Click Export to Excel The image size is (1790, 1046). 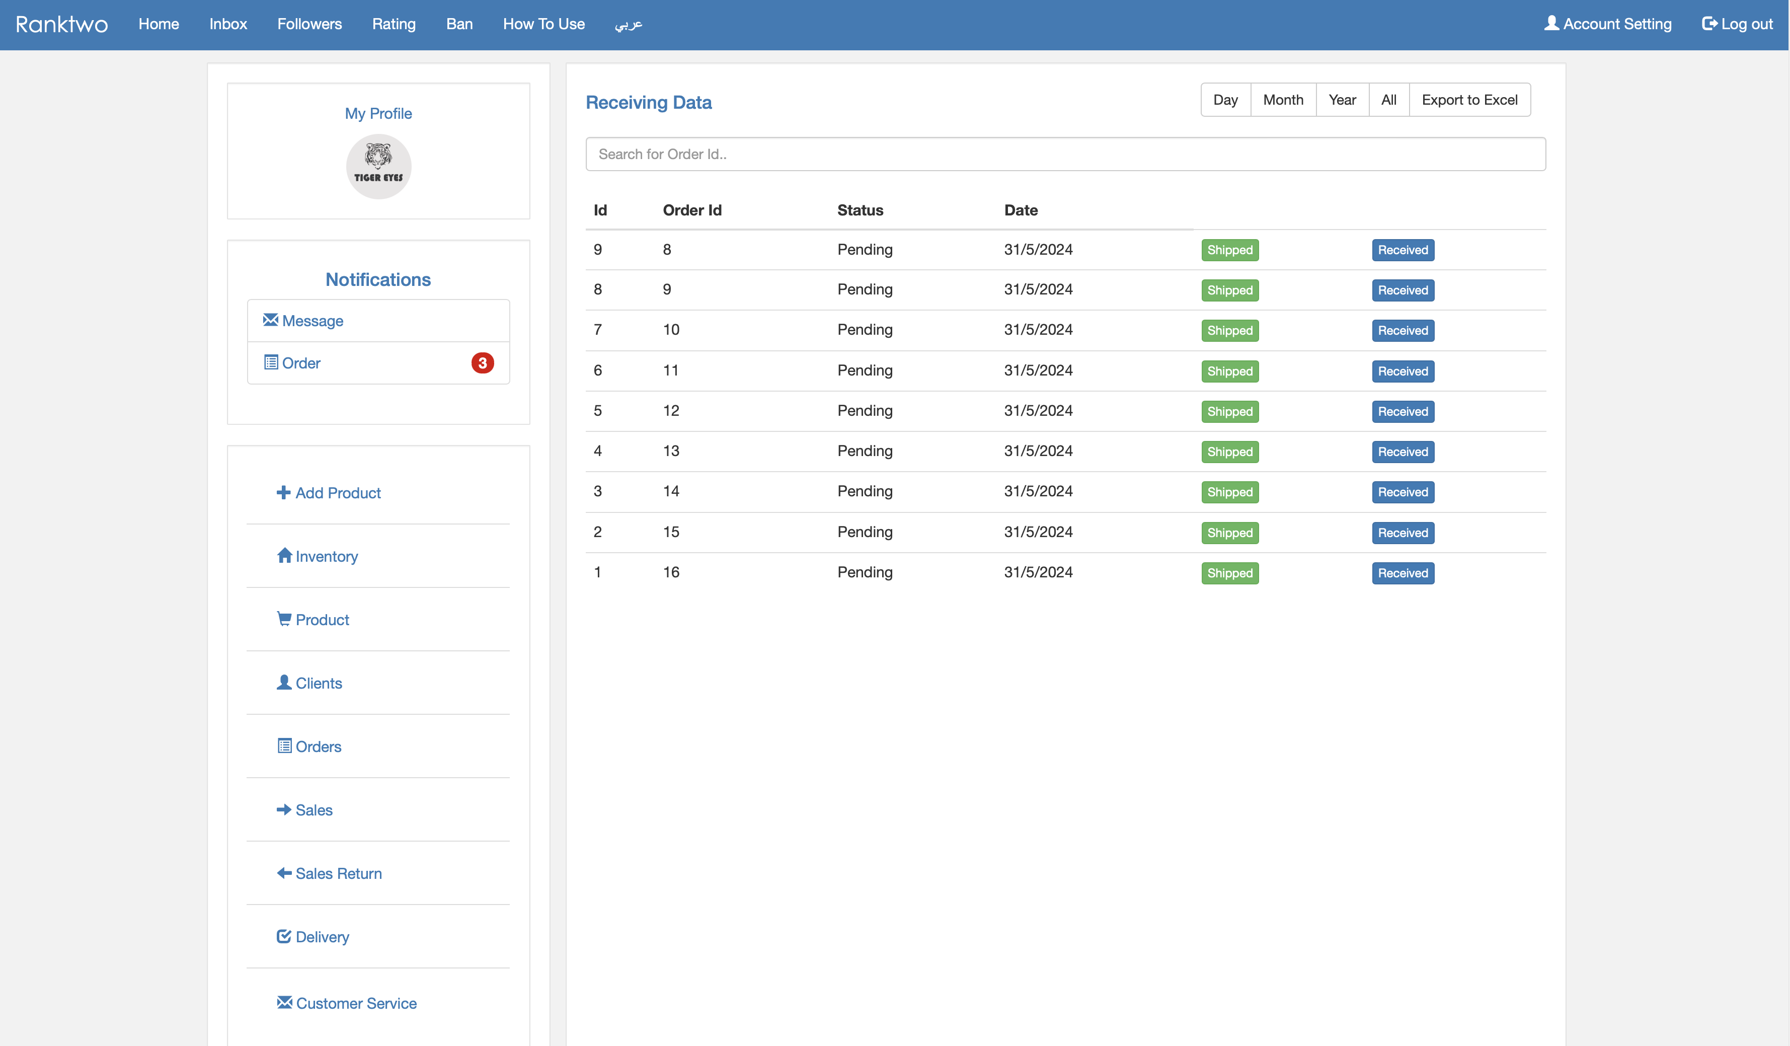(x=1469, y=100)
